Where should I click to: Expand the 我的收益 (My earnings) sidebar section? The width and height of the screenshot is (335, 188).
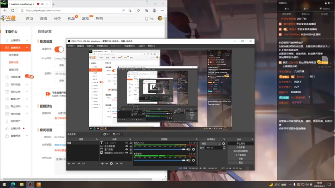(x=27, y=84)
